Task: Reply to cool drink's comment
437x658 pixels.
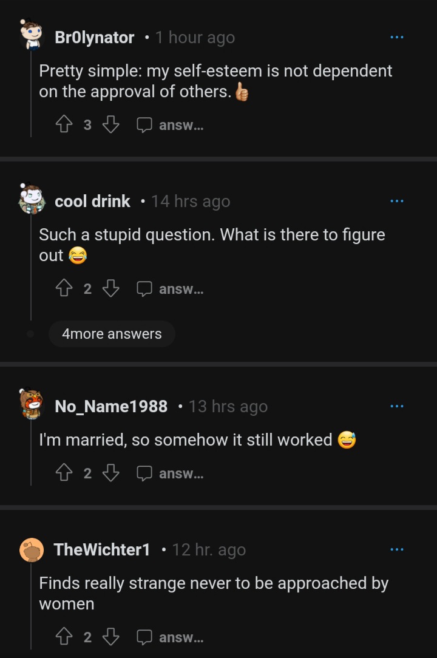Action: (x=170, y=289)
